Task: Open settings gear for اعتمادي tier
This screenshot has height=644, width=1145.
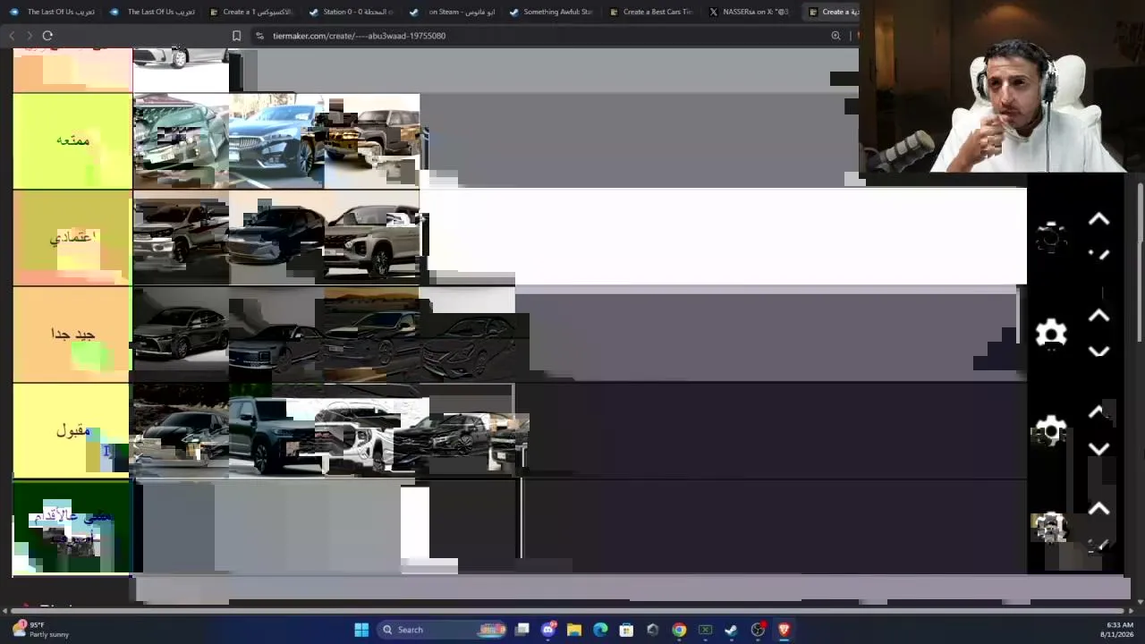Action: tap(1051, 238)
